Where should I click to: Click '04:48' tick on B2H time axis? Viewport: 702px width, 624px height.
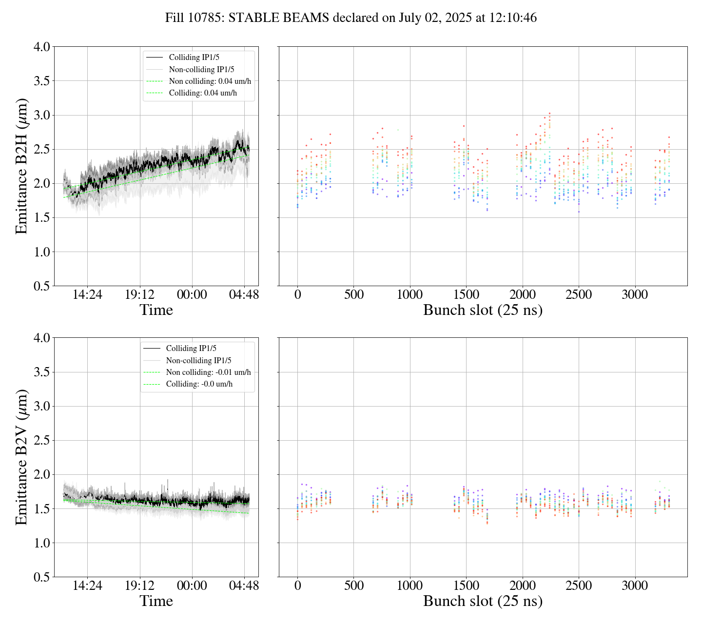pos(244,295)
